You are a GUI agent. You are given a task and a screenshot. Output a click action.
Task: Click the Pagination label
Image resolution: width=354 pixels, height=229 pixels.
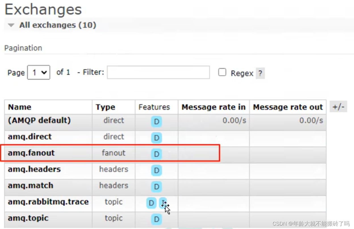(x=23, y=48)
